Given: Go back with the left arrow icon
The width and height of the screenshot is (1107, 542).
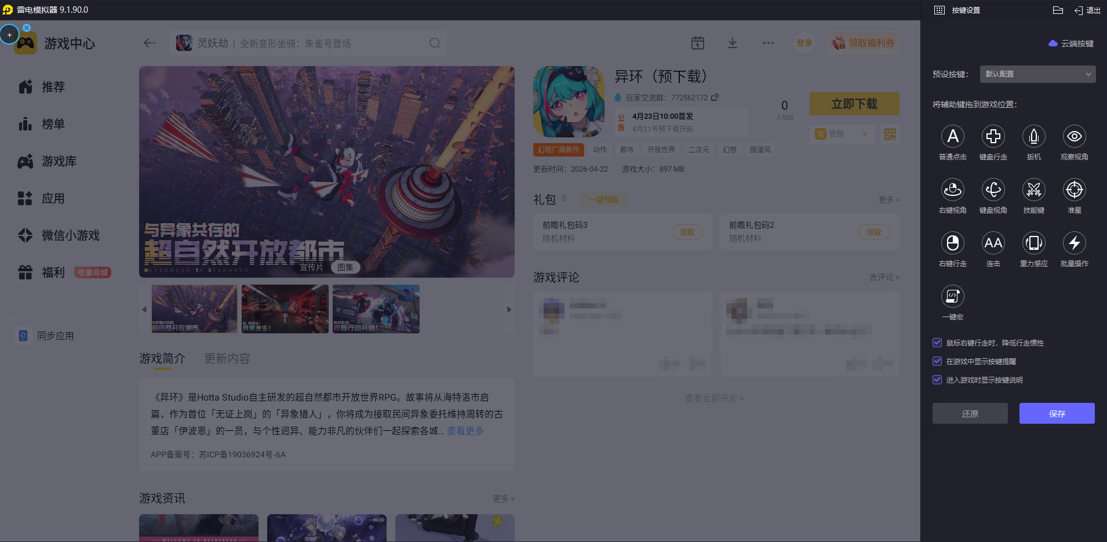Looking at the screenshot, I should pyautogui.click(x=150, y=43).
